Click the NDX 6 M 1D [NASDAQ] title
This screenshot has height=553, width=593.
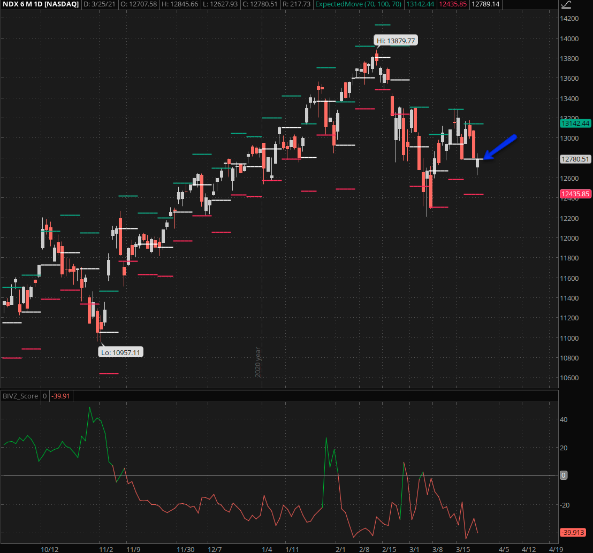[40, 4]
